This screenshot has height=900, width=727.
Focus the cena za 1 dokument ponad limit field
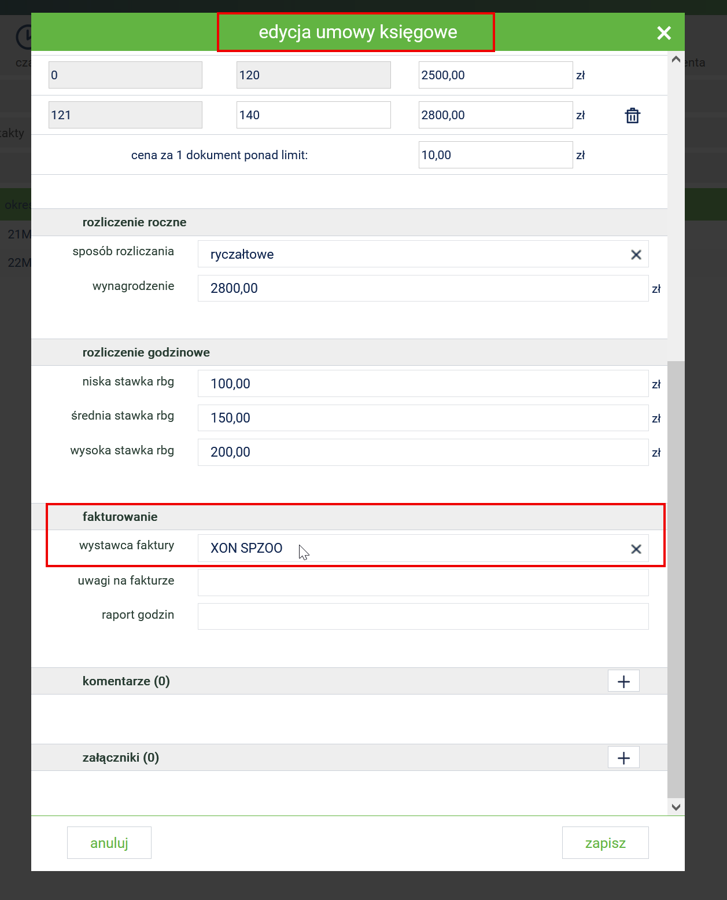pyautogui.click(x=496, y=155)
